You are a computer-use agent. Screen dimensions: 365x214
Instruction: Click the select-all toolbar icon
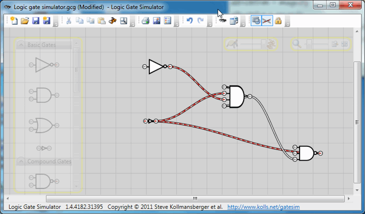coord(124,21)
